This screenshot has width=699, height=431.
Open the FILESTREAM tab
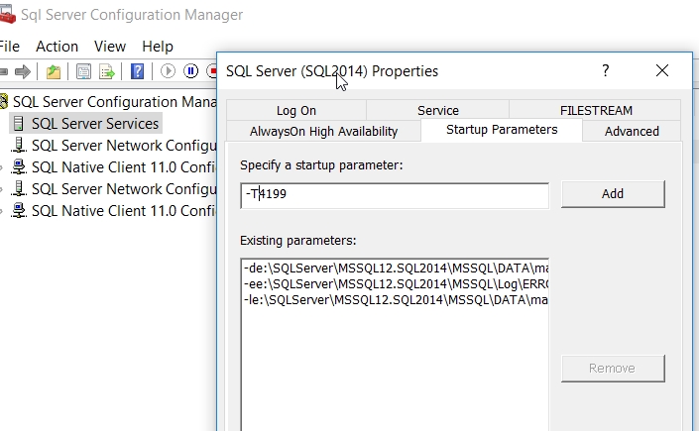pos(595,111)
